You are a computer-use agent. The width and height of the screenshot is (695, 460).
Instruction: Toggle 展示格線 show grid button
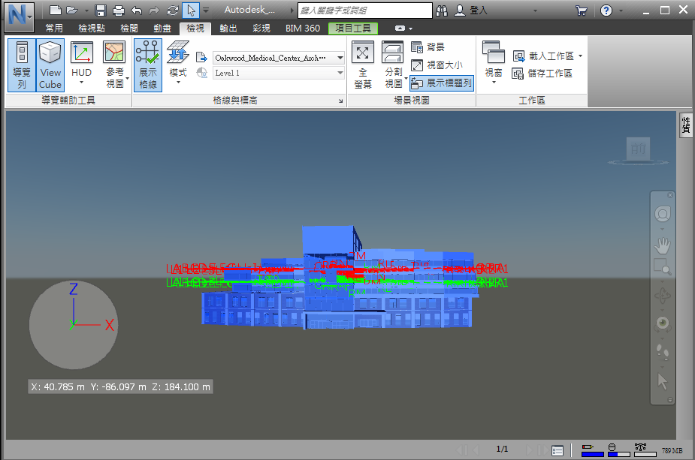(x=148, y=65)
